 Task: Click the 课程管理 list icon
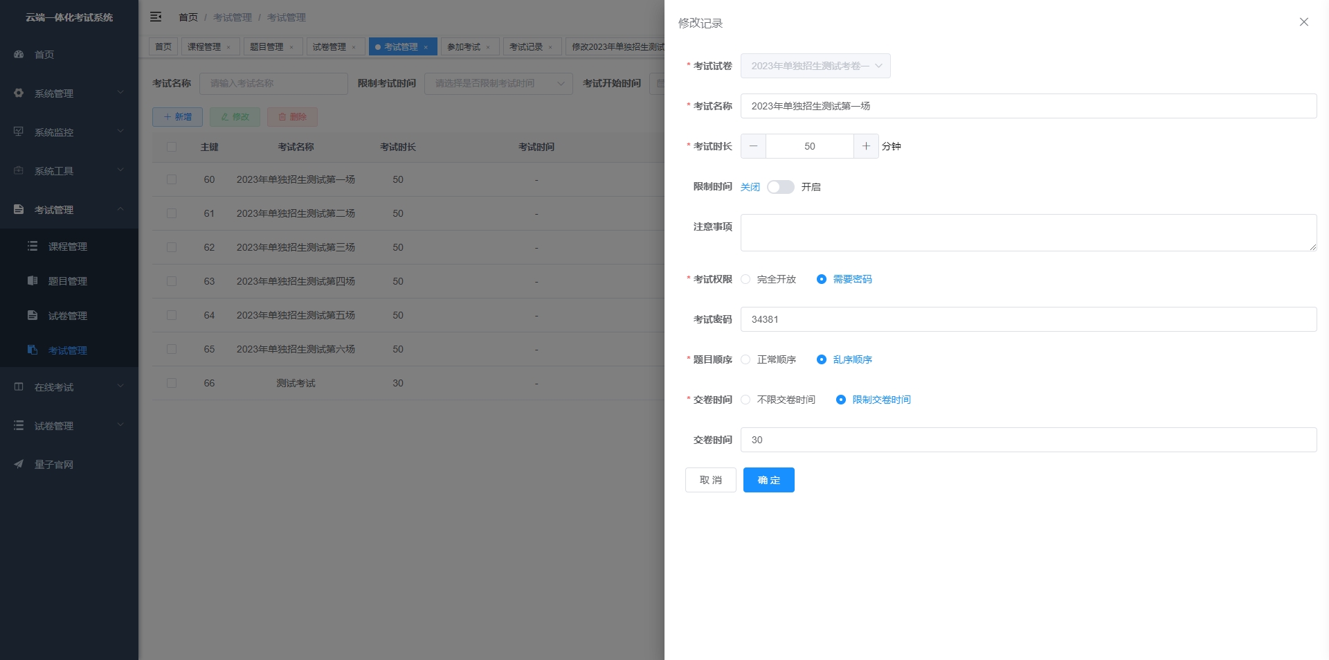33,246
